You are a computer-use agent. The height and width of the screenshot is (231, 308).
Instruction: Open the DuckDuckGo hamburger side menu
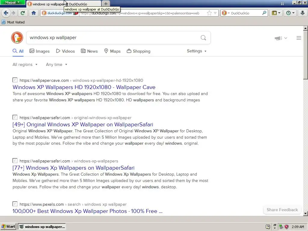click(x=299, y=38)
